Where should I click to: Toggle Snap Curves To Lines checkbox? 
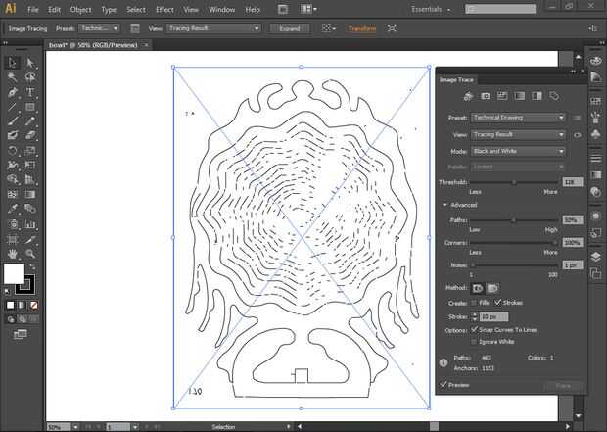pyautogui.click(x=474, y=330)
